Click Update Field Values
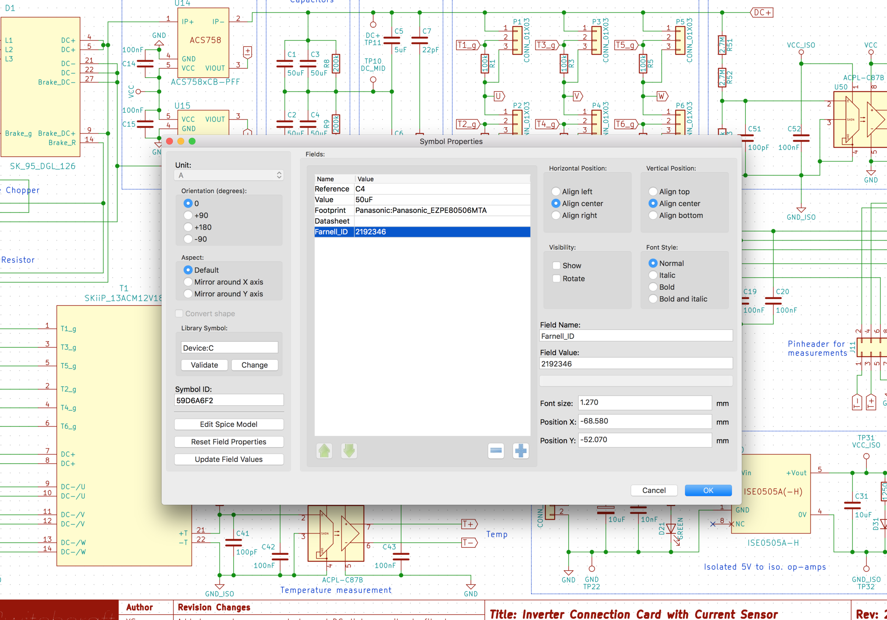The width and height of the screenshot is (887, 620). [229, 459]
